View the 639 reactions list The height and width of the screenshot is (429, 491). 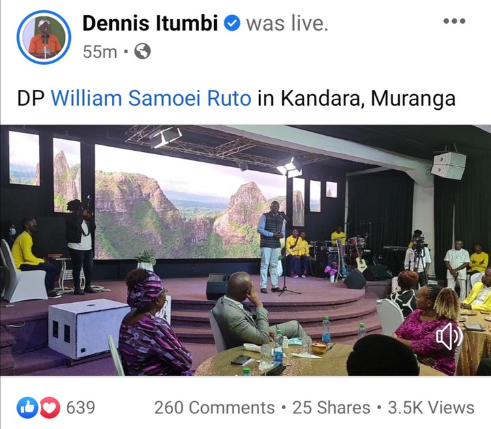80,407
